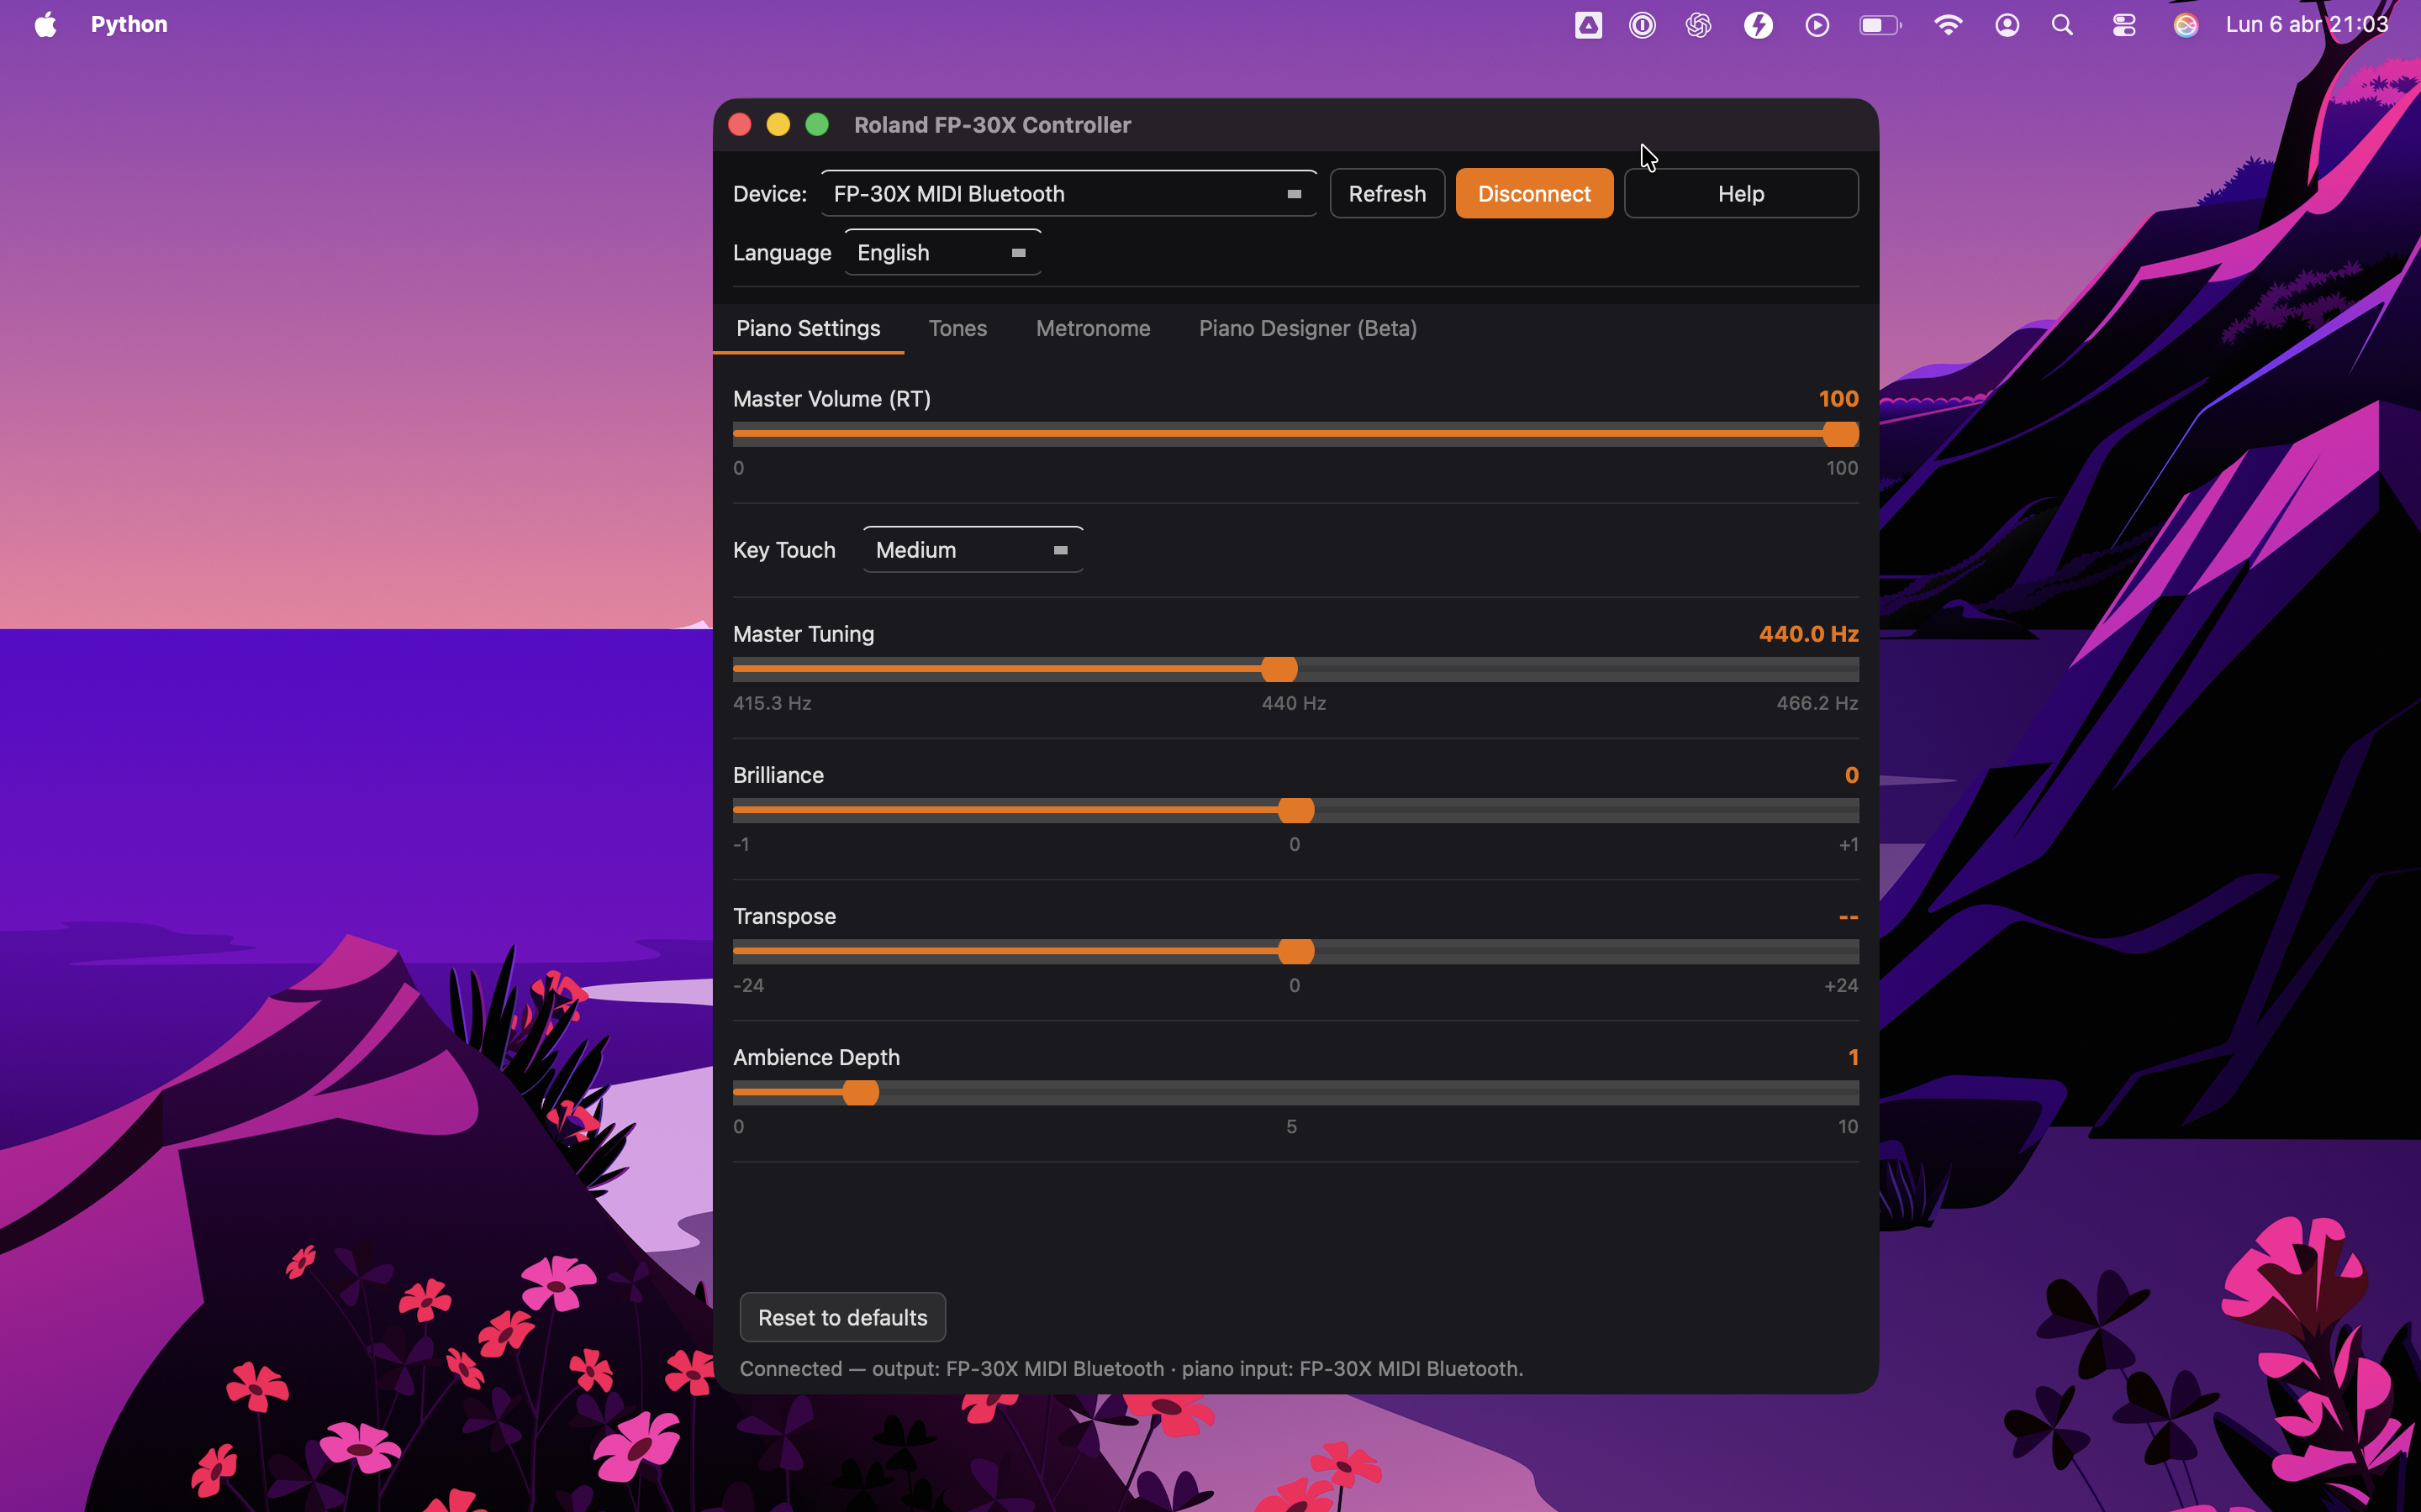Image resolution: width=2421 pixels, height=1512 pixels.
Task: Open Spotlight search from the menu bar
Action: [2062, 24]
